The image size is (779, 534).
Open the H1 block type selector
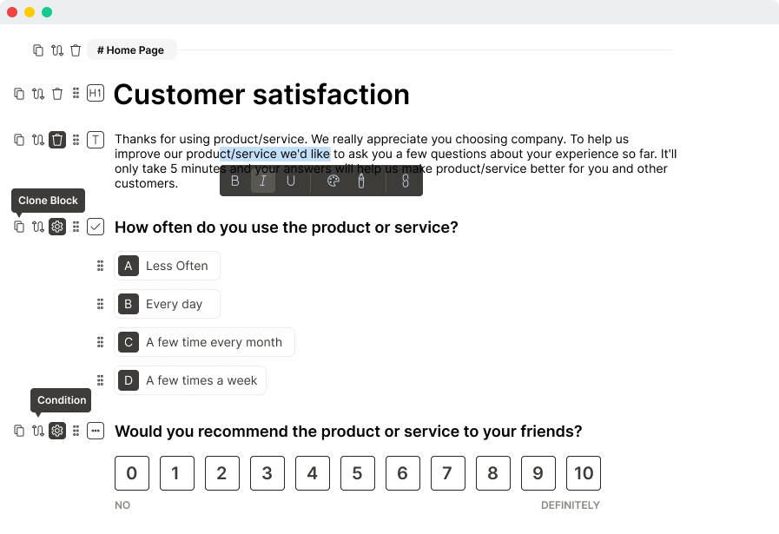[x=96, y=94]
